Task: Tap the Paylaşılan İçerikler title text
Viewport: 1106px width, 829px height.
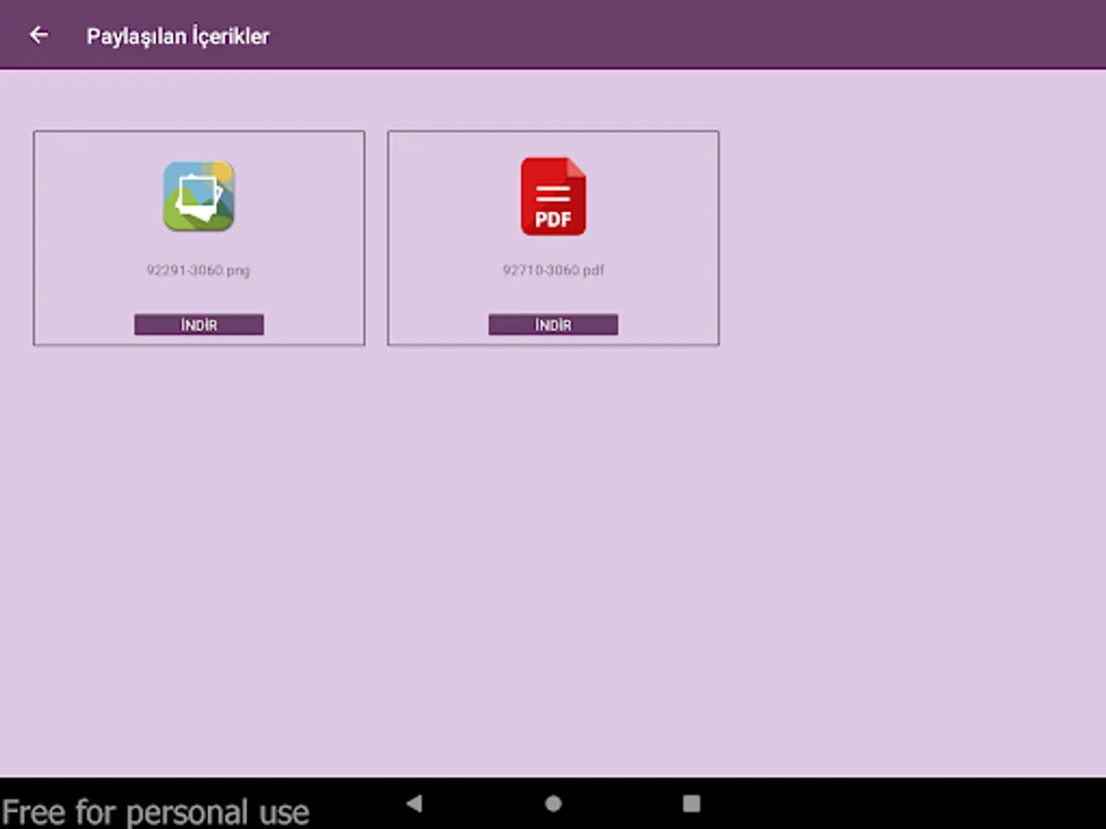Action: 178,36
